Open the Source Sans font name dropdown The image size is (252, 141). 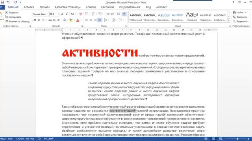pos(48,14)
